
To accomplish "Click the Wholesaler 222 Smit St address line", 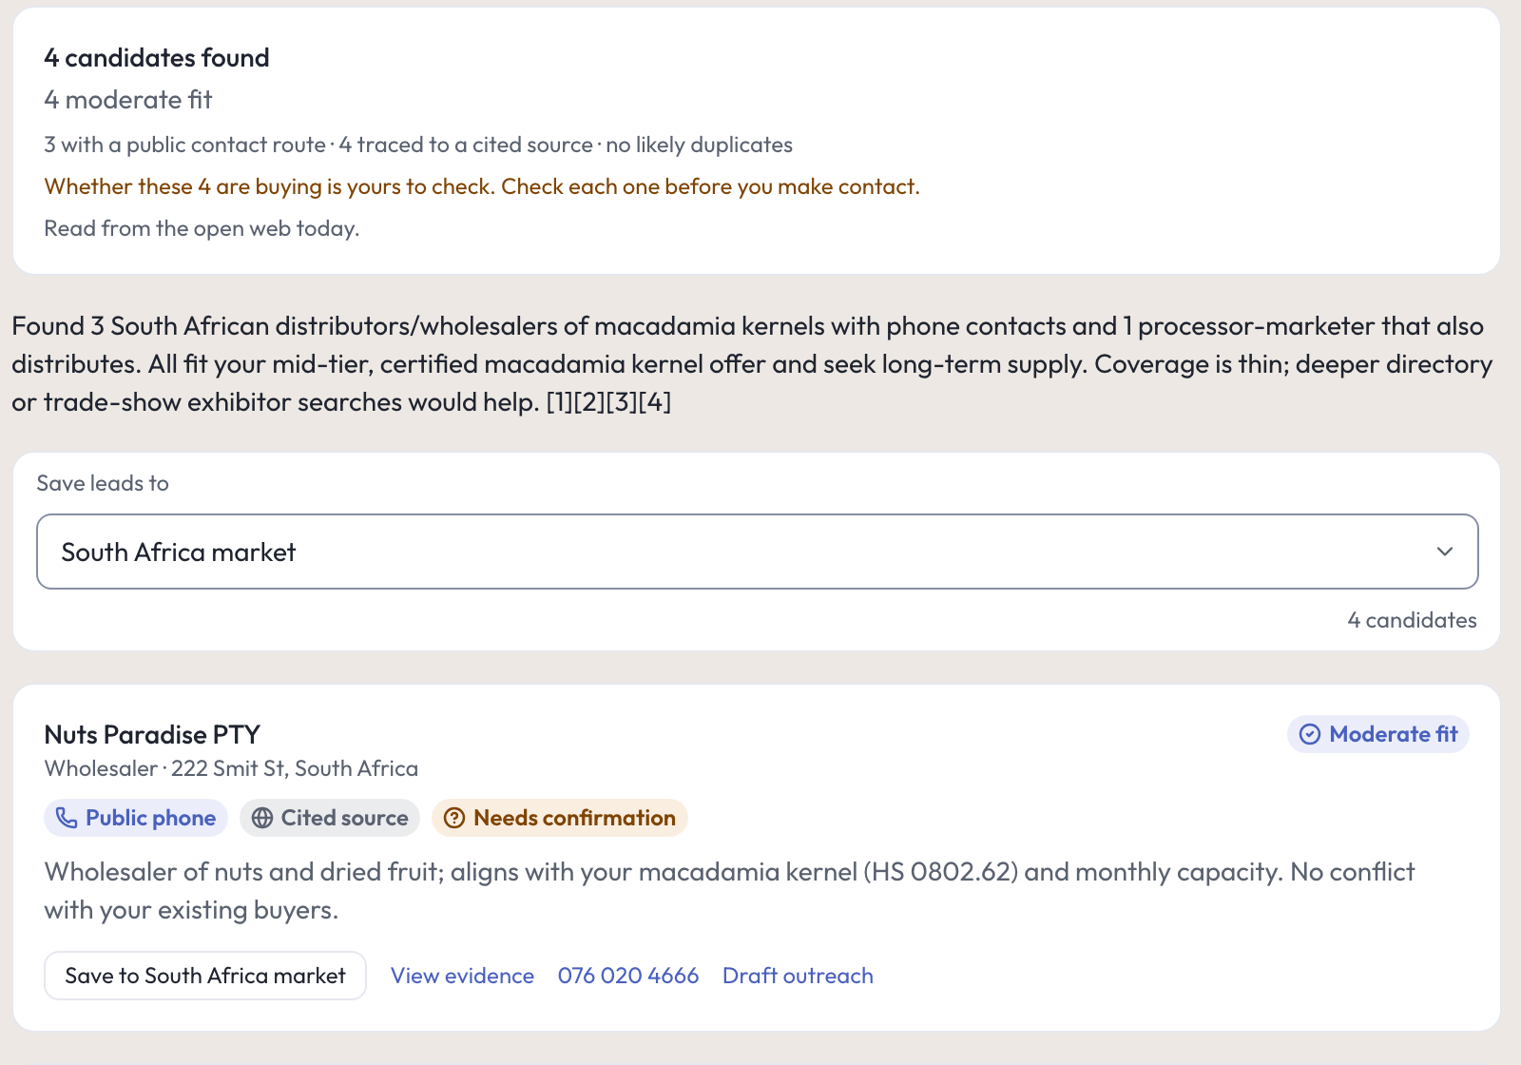I will coord(231,768).
